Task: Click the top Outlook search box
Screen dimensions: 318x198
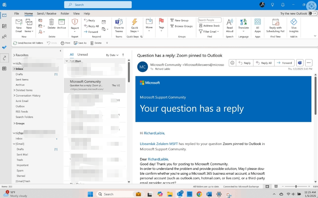Action: click(x=98, y=5)
